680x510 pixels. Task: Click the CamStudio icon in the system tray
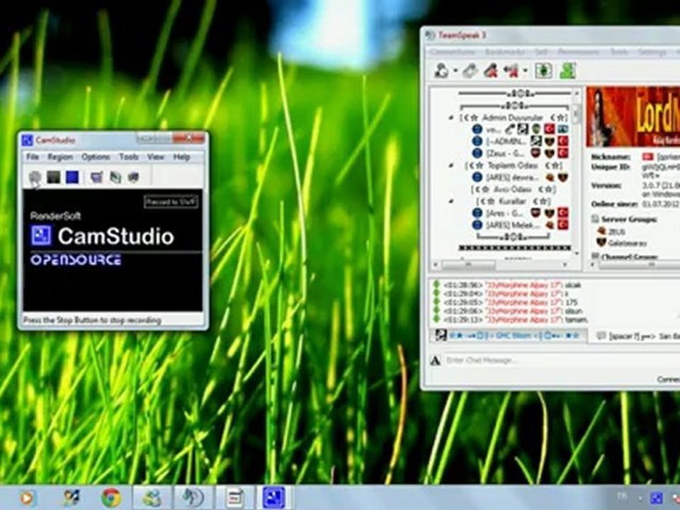(x=656, y=498)
